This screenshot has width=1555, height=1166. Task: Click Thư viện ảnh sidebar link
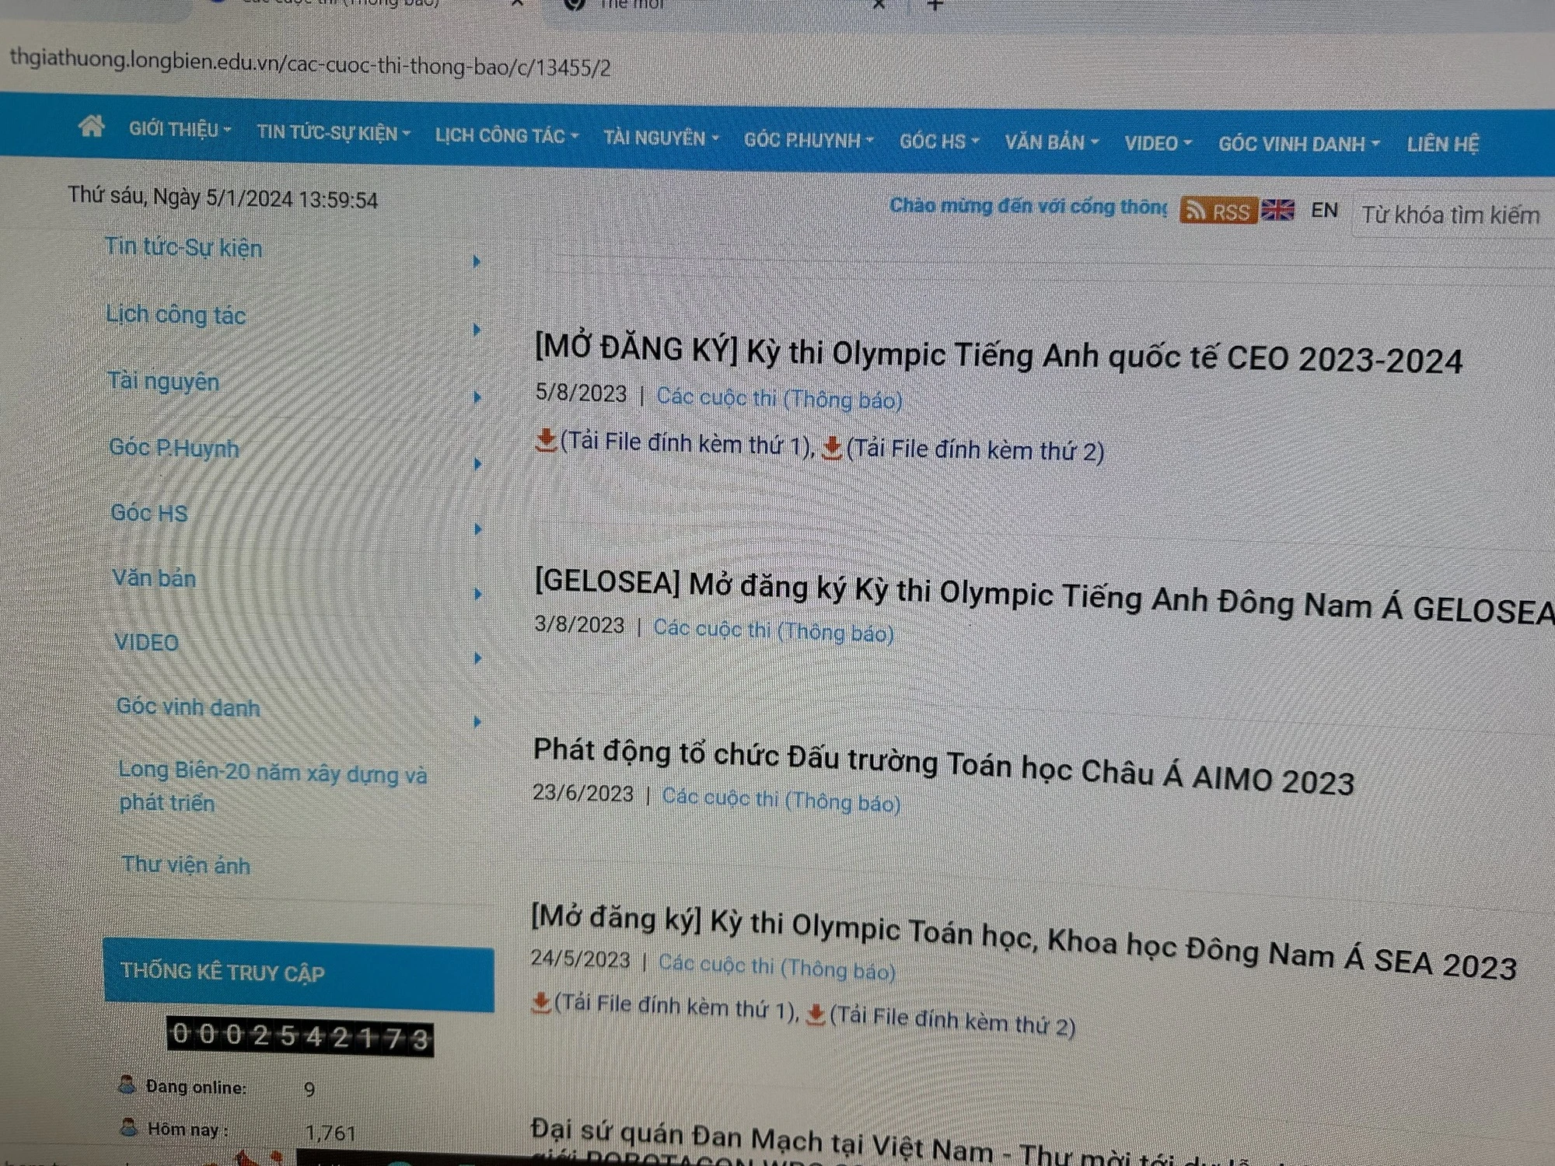point(186,865)
